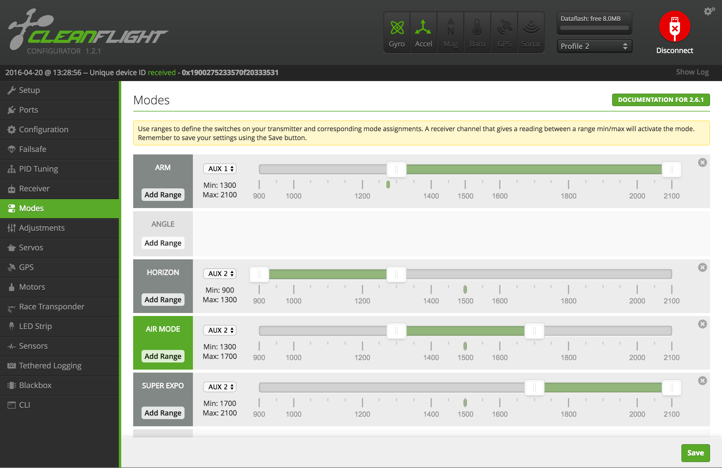
Task: Remove the SUPER EXPO range
Action: tap(702, 381)
